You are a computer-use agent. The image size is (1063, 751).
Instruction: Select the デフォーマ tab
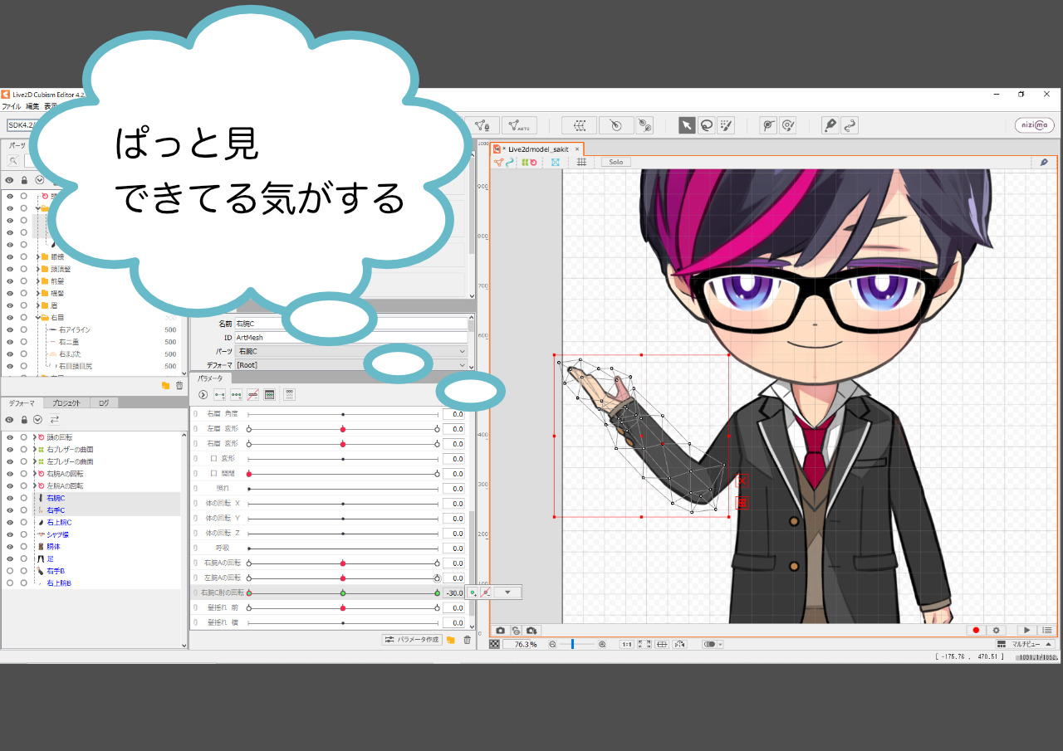point(22,402)
